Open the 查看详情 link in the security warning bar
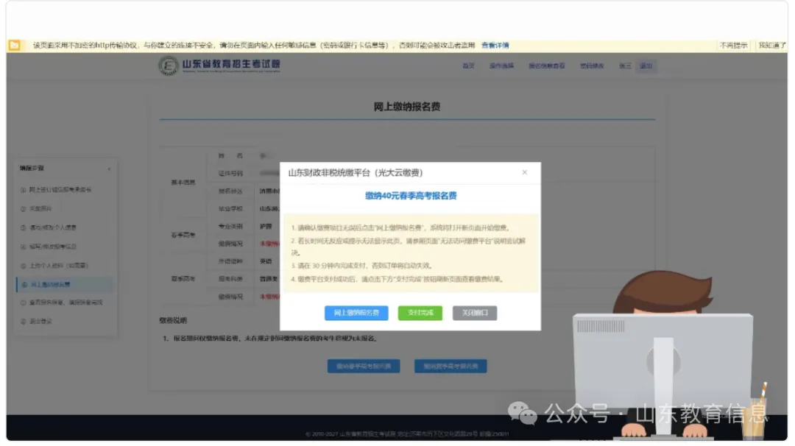795x446 pixels. 495,45
